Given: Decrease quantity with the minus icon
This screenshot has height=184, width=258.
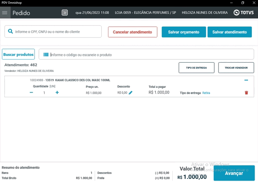Looking at the screenshot, I should coord(31,92).
